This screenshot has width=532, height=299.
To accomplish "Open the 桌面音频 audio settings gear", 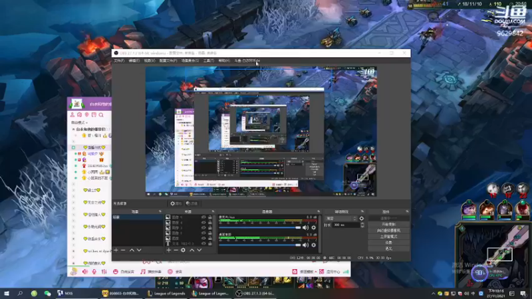I will coord(313,245).
